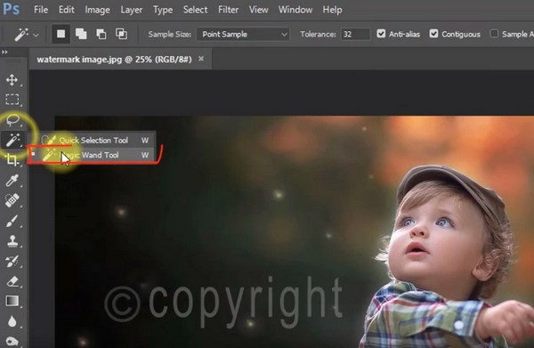Select the Dodge tool at toolbar bottom
Viewport: 534px width, 348px height.
[12, 341]
